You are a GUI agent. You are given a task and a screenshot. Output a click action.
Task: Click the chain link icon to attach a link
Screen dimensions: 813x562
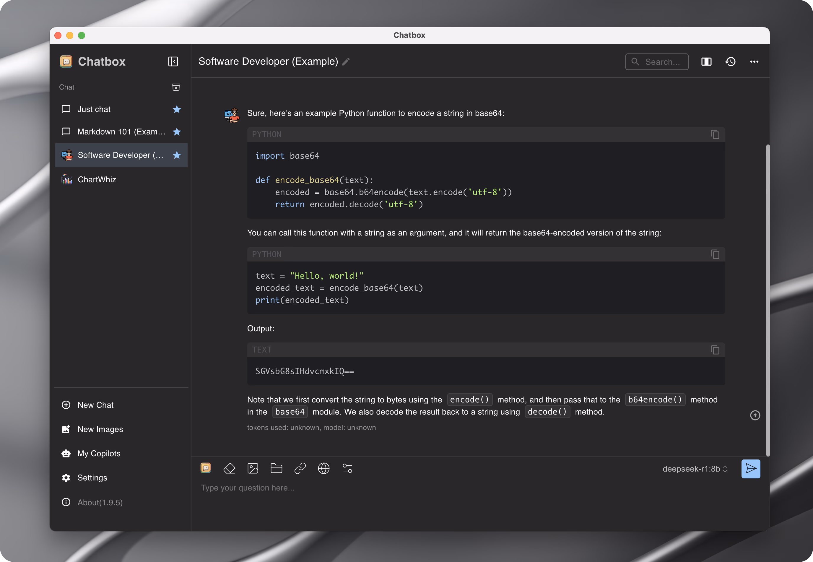[x=300, y=468]
